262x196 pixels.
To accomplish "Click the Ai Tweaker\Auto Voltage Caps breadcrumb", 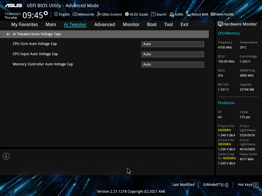I will click(37, 34).
